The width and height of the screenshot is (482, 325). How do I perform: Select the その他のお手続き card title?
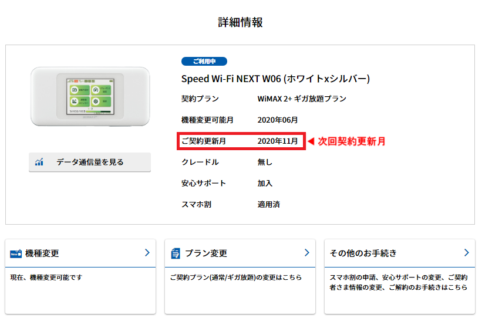coord(363,253)
